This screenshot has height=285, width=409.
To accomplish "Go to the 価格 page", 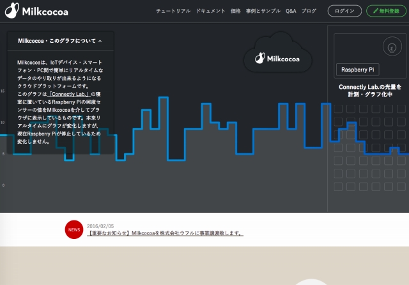I will pos(236,11).
